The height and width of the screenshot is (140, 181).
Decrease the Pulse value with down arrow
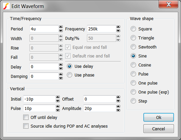pos(58,110)
